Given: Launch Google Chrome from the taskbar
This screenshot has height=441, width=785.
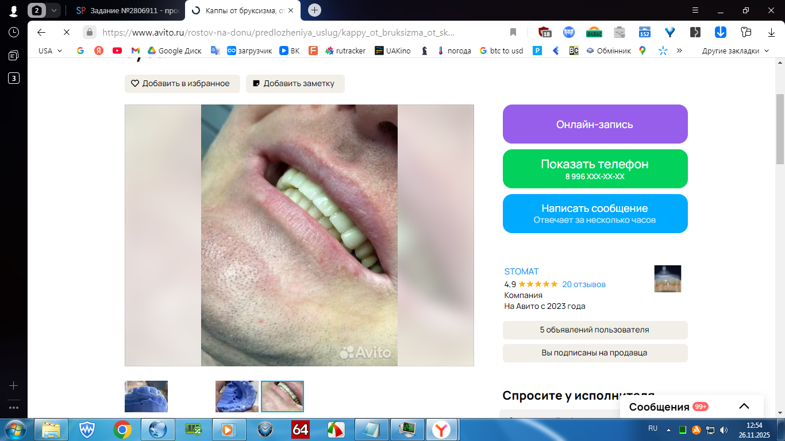Looking at the screenshot, I should (x=122, y=430).
